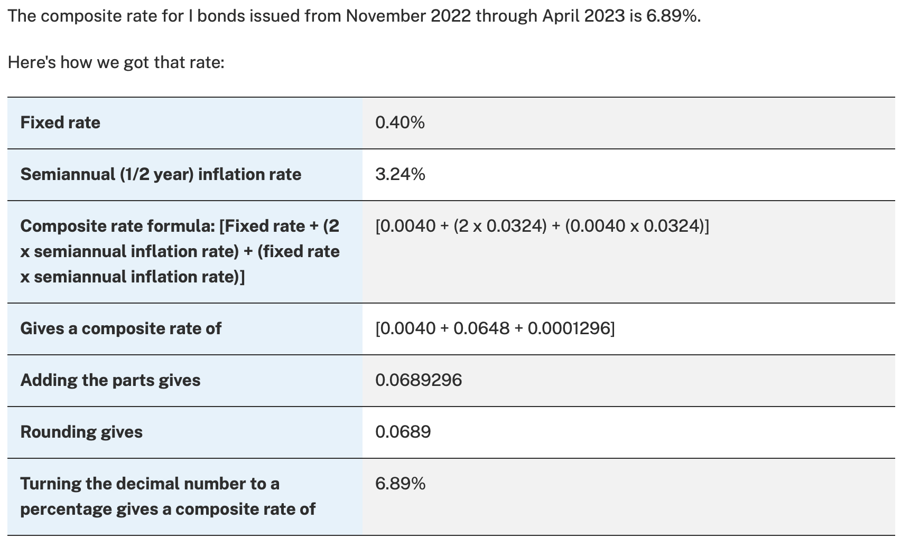Click 'Turning the decimal number' label cell
The image size is (901, 538).
pos(168,496)
